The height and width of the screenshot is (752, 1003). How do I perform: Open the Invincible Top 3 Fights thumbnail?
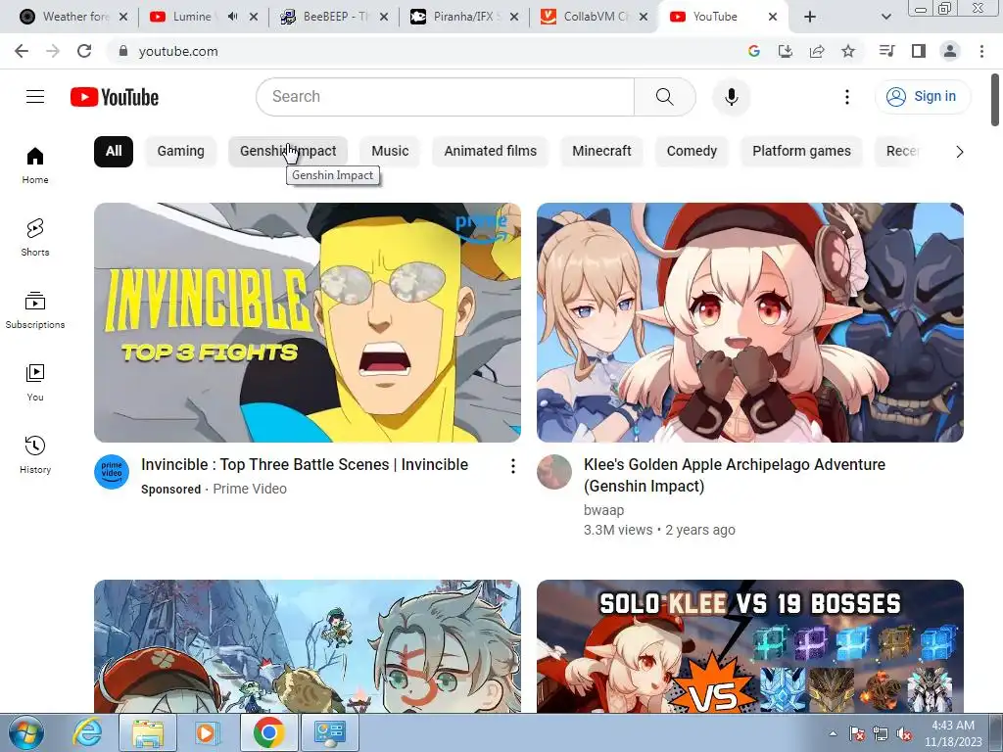tap(308, 322)
